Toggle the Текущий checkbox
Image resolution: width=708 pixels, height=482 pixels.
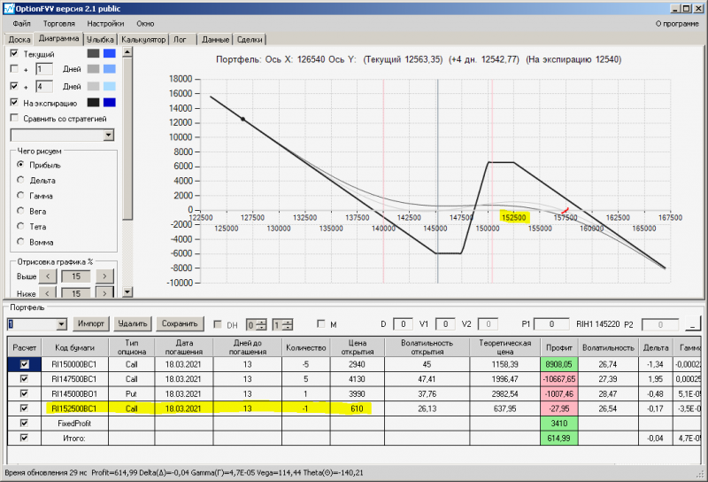tap(14, 53)
